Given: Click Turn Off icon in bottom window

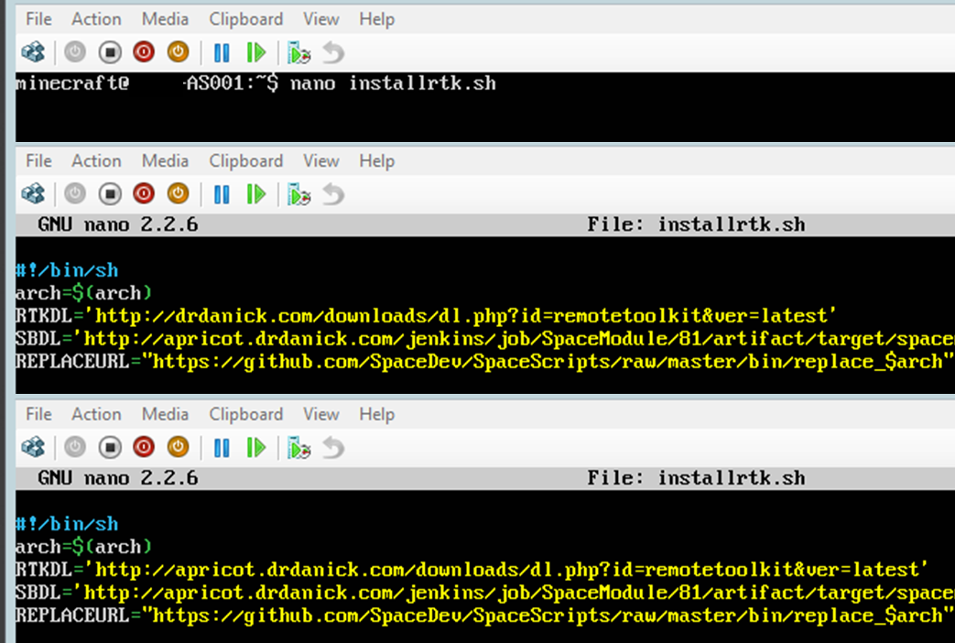Looking at the screenshot, I should [110, 448].
